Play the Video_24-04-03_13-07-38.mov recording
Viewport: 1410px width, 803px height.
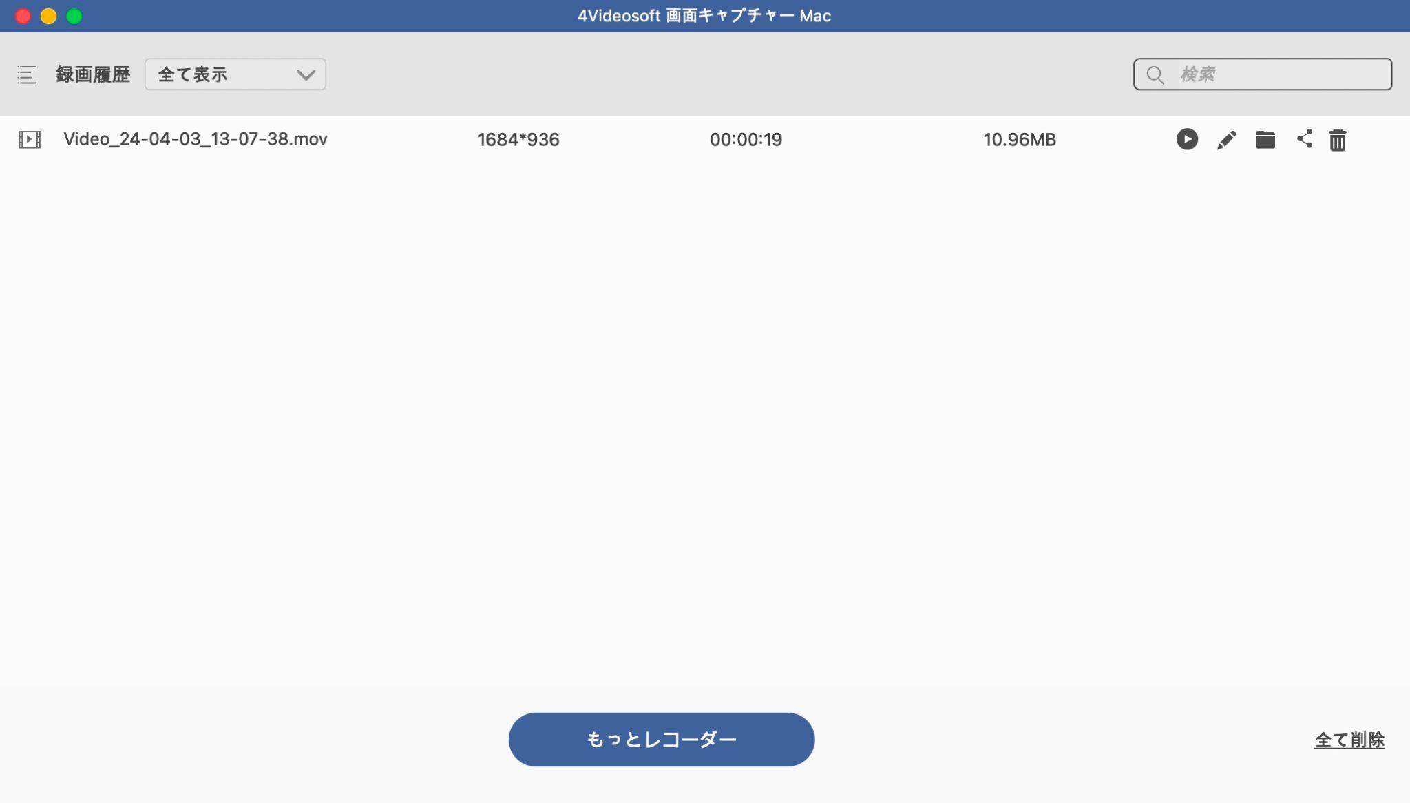[1187, 139]
